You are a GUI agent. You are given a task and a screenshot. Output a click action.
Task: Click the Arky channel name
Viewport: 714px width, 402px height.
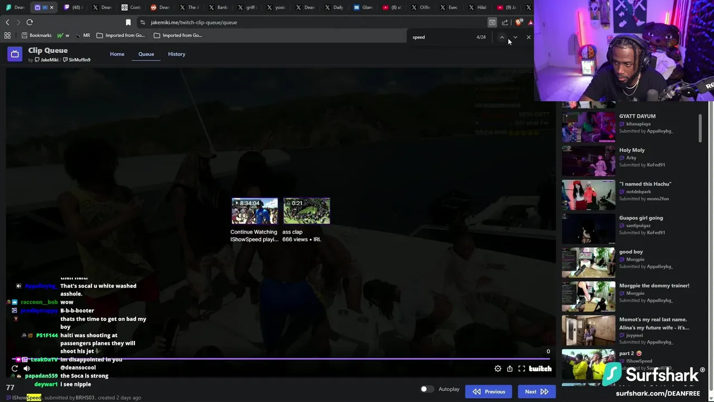coord(631,158)
